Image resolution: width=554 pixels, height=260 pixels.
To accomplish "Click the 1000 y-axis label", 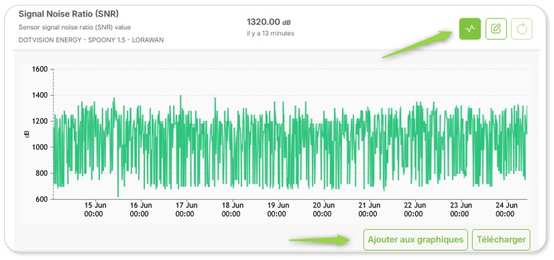I will [40, 147].
